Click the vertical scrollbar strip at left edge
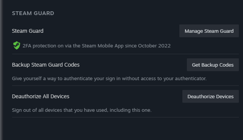The width and height of the screenshot is (243, 140). [1, 70]
